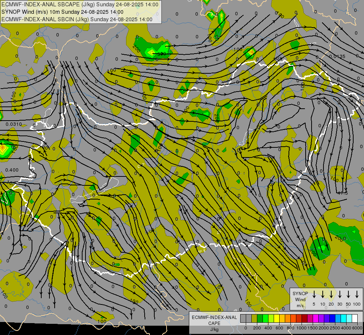Click the wind arrow above the 50 m/s label
The height and width of the screenshot is (335, 364).
[348, 294]
